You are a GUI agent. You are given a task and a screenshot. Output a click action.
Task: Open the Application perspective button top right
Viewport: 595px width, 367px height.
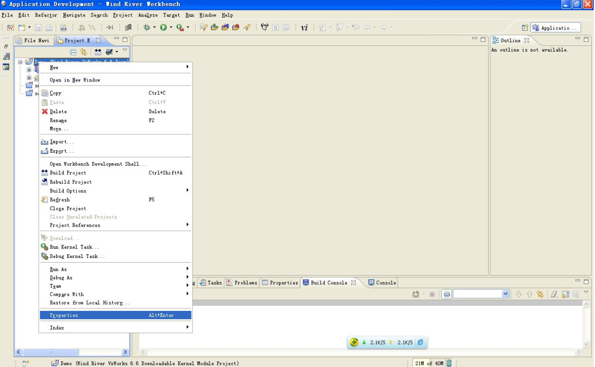click(556, 28)
